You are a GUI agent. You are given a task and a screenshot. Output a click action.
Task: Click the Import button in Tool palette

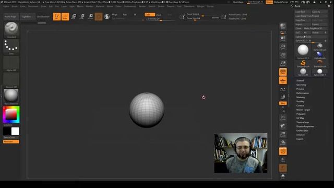tap(303, 25)
